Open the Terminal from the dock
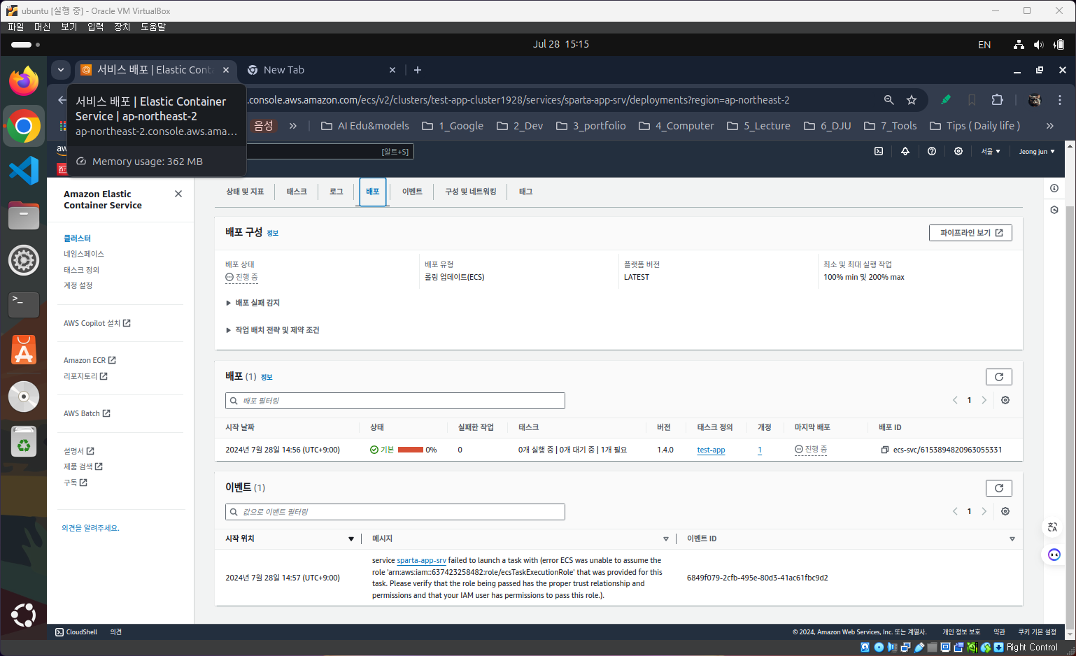The width and height of the screenshot is (1076, 656). coord(24,304)
